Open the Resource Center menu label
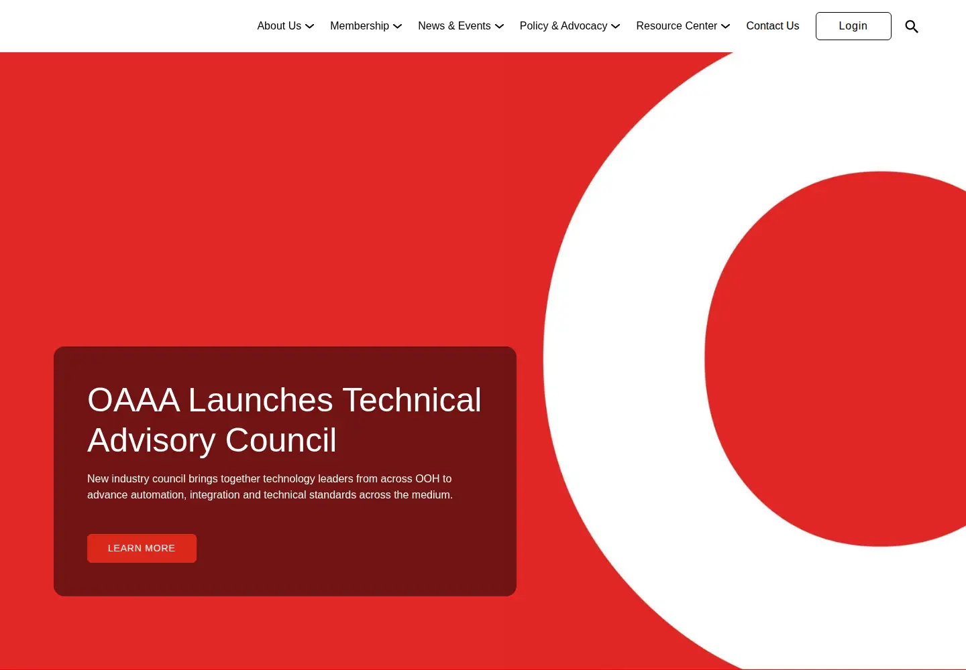The width and height of the screenshot is (966, 670). point(677,26)
